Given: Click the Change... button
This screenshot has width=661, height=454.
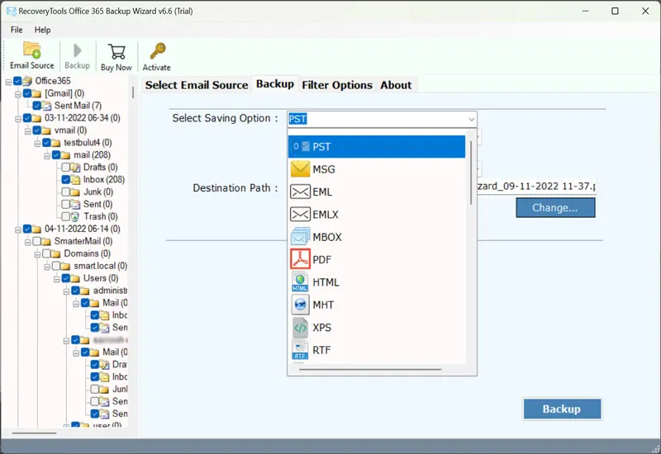Looking at the screenshot, I should (x=555, y=207).
